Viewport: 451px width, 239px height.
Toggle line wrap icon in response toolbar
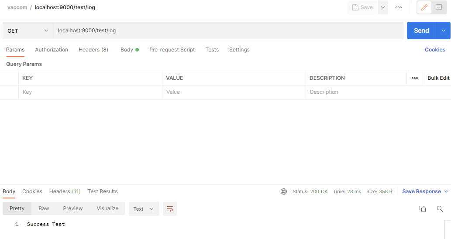click(x=170, y=209)
